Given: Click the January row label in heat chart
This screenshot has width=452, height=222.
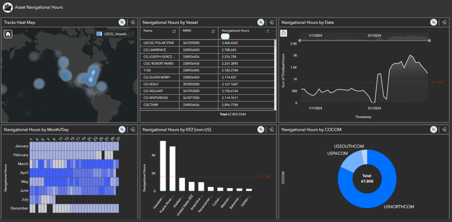Looking at the screenshot, I should 22,146.
